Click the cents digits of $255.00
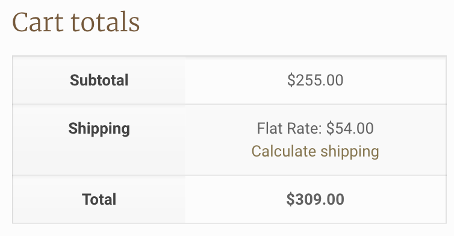Viewport: 454px width, 236px height. [334, 80]
